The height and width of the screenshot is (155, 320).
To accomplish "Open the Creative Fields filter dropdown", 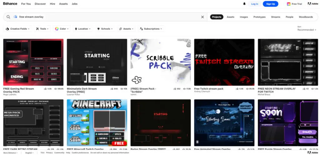I will coord(17,29).
